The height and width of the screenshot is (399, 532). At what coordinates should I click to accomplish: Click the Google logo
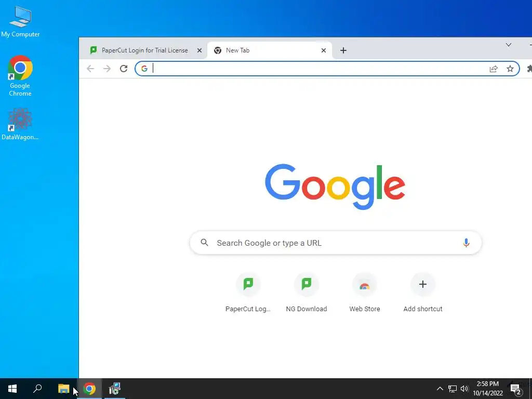(335, 187)
